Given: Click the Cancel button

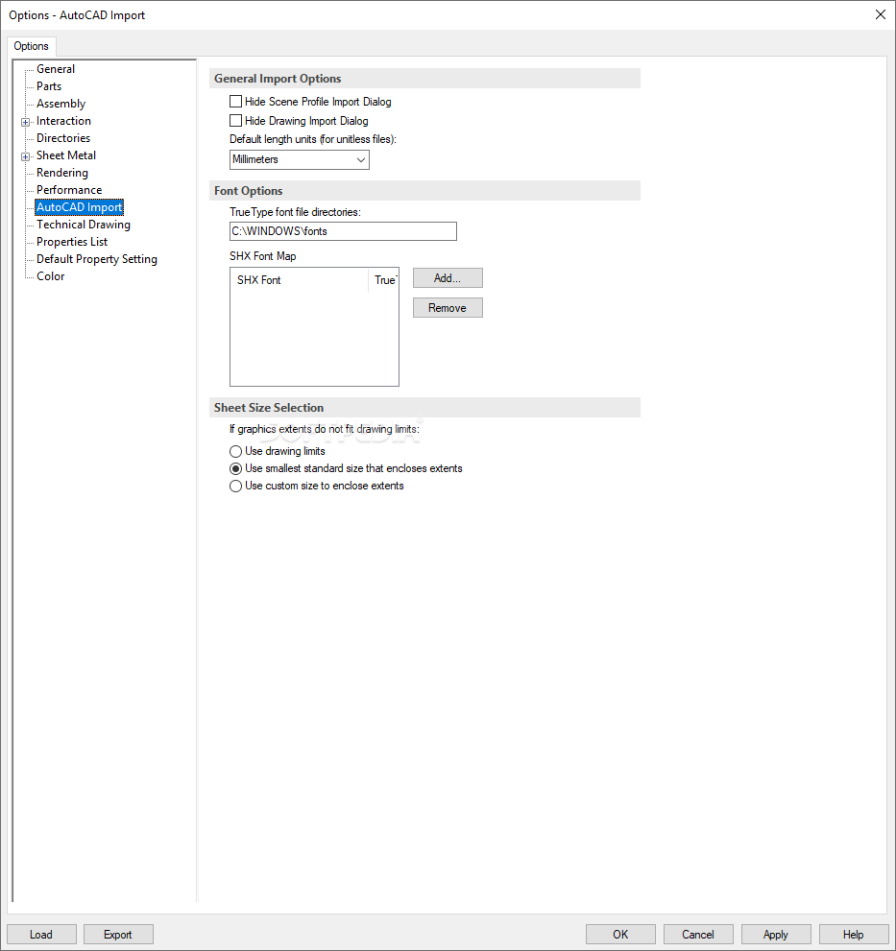Looking at the screenshot, I should [698, 935].
